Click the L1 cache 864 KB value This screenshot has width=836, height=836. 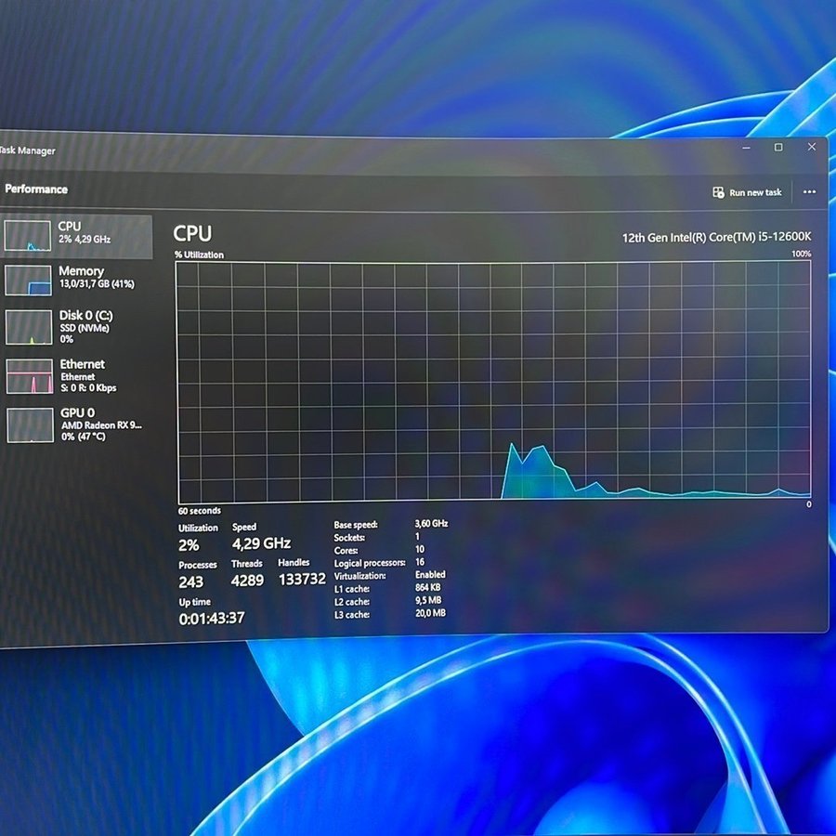(x=428, y=588)
